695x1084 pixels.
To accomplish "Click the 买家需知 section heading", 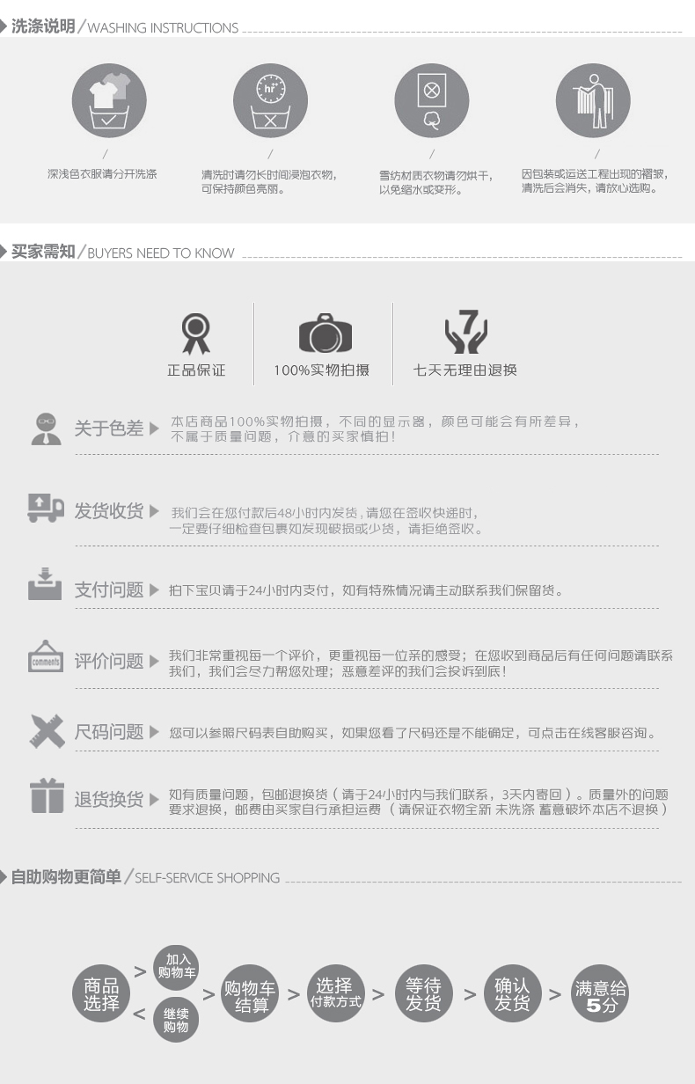I will [x=43, y=252].
